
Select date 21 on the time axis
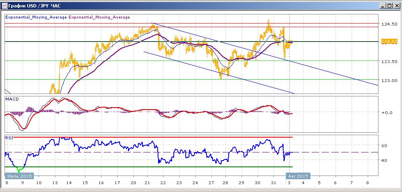click(x=147, y=183)
